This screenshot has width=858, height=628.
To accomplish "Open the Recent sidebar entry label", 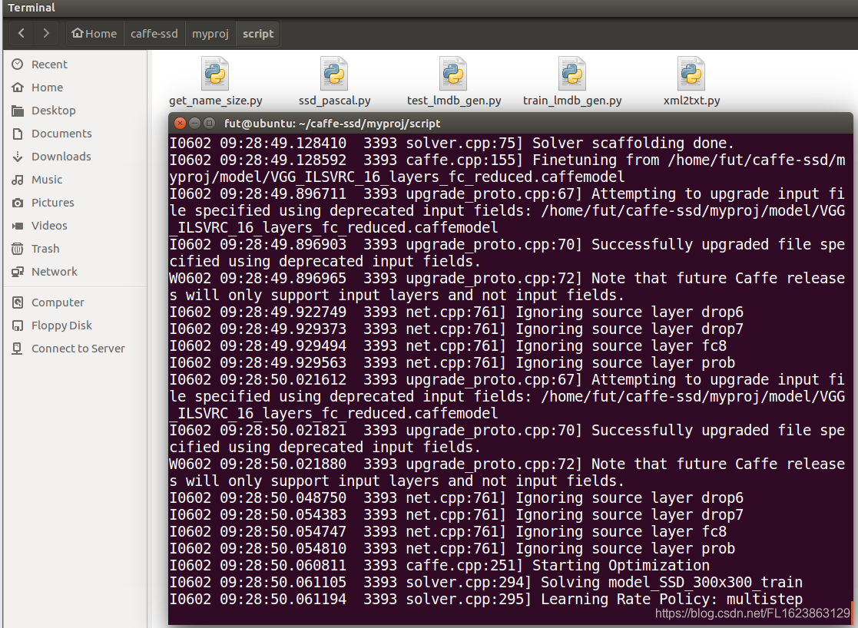I will [49, 64].
